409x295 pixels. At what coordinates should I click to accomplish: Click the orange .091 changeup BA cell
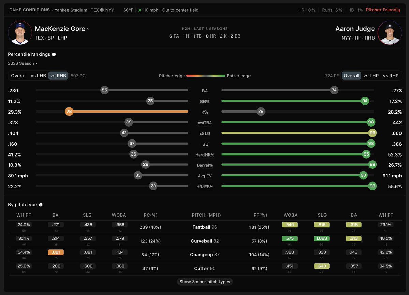tap(56, 253)
